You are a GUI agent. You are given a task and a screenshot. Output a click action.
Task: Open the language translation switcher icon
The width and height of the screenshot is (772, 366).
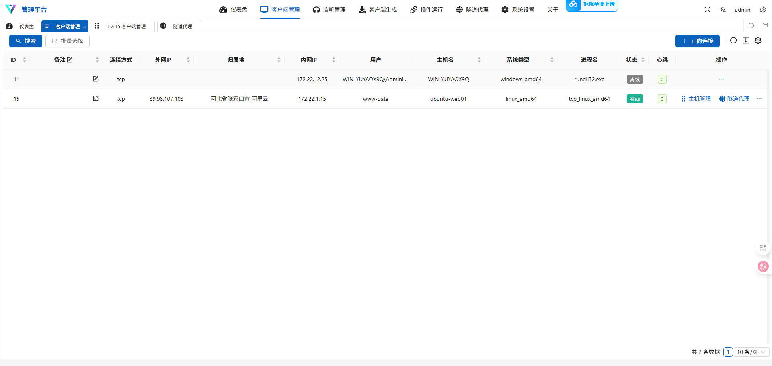(723, 10)
